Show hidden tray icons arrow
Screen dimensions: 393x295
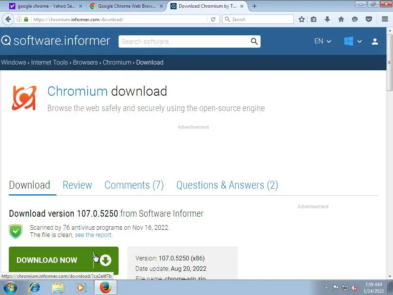(326, 288)
